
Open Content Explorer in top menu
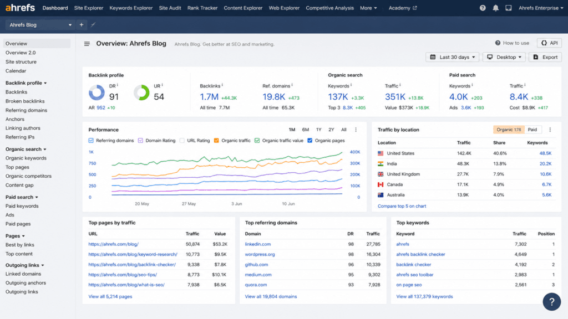pos(243,8)
